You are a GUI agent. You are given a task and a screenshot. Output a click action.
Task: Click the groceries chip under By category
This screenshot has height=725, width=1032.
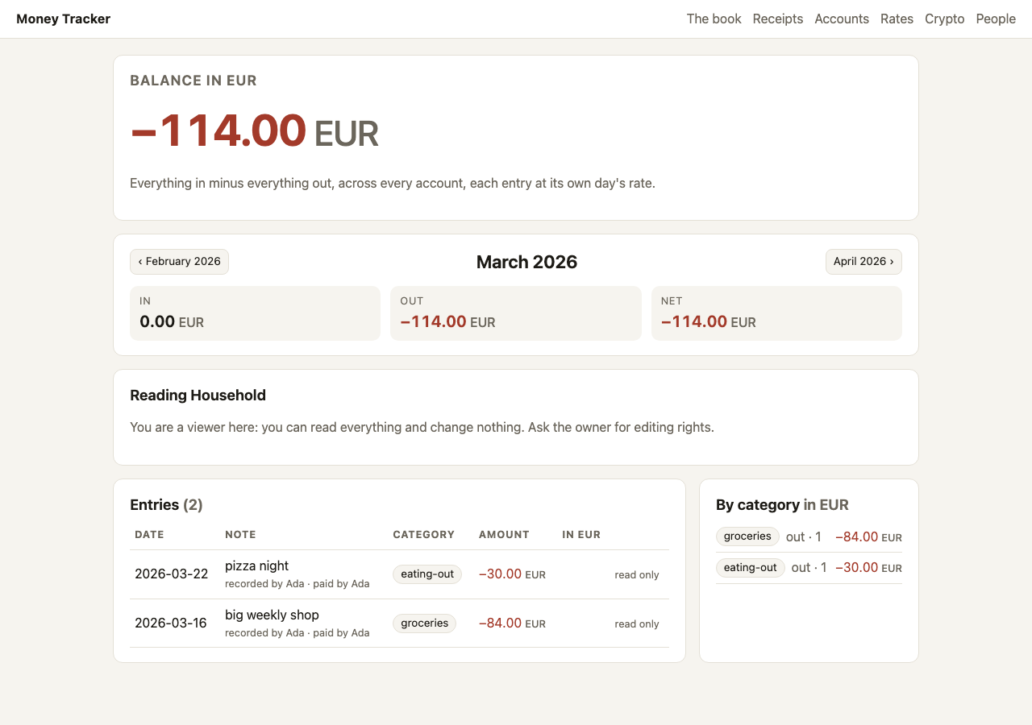(x=747, y=536)
